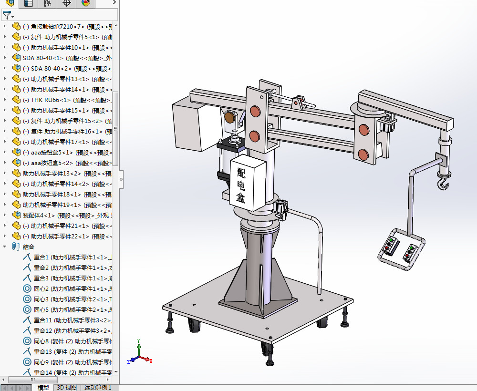Screen dimensions: 477x391
Task: Select the SDA 80-40<1> assembly icon
Action: [16, 58]
